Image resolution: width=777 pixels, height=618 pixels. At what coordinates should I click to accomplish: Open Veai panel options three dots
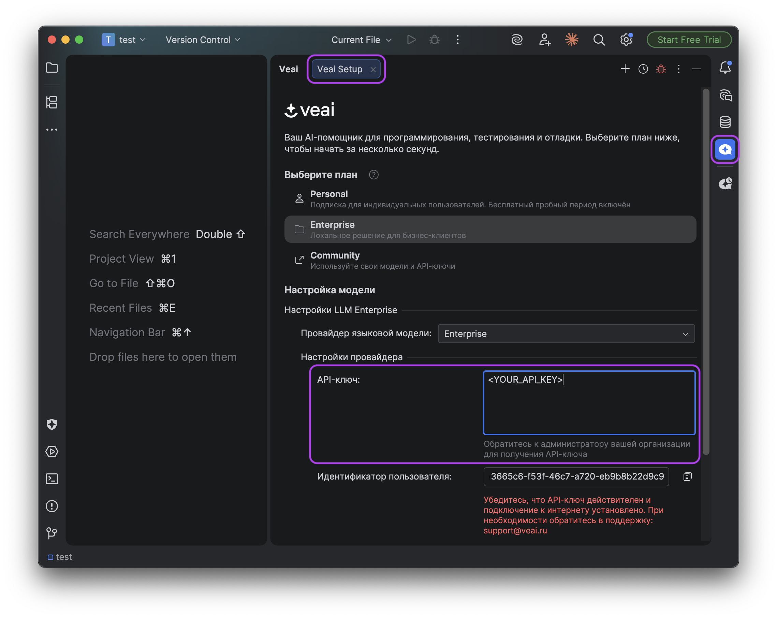679,69
